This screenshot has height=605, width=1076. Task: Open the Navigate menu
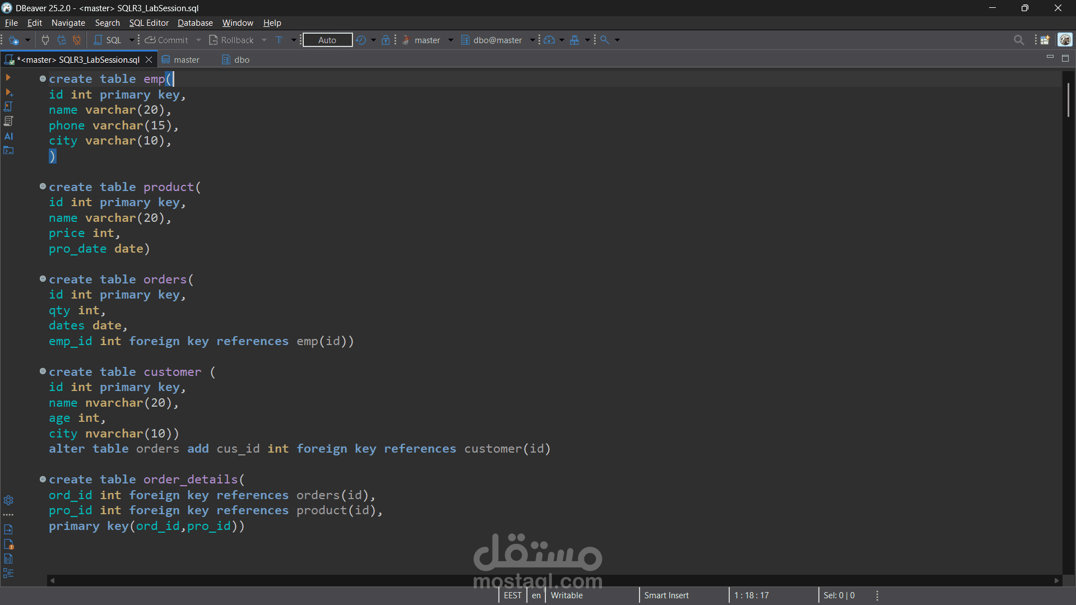(68, 23)
